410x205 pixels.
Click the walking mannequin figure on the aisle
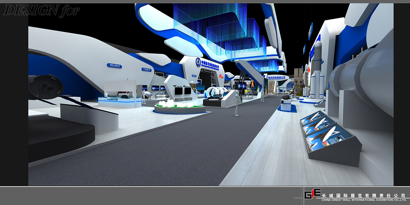coord(236,104)
